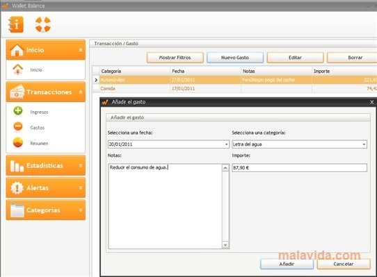Click the Resumen pie chart icon
Screen dimensions: 377x277
click(x=18, y=142)
